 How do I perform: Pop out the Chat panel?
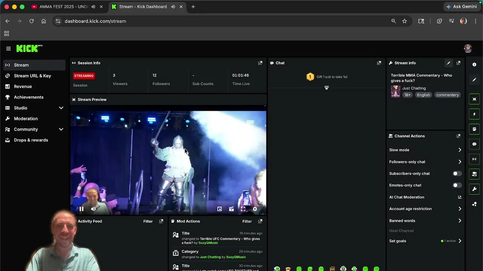pyautogui.click(x=379, y=63)
